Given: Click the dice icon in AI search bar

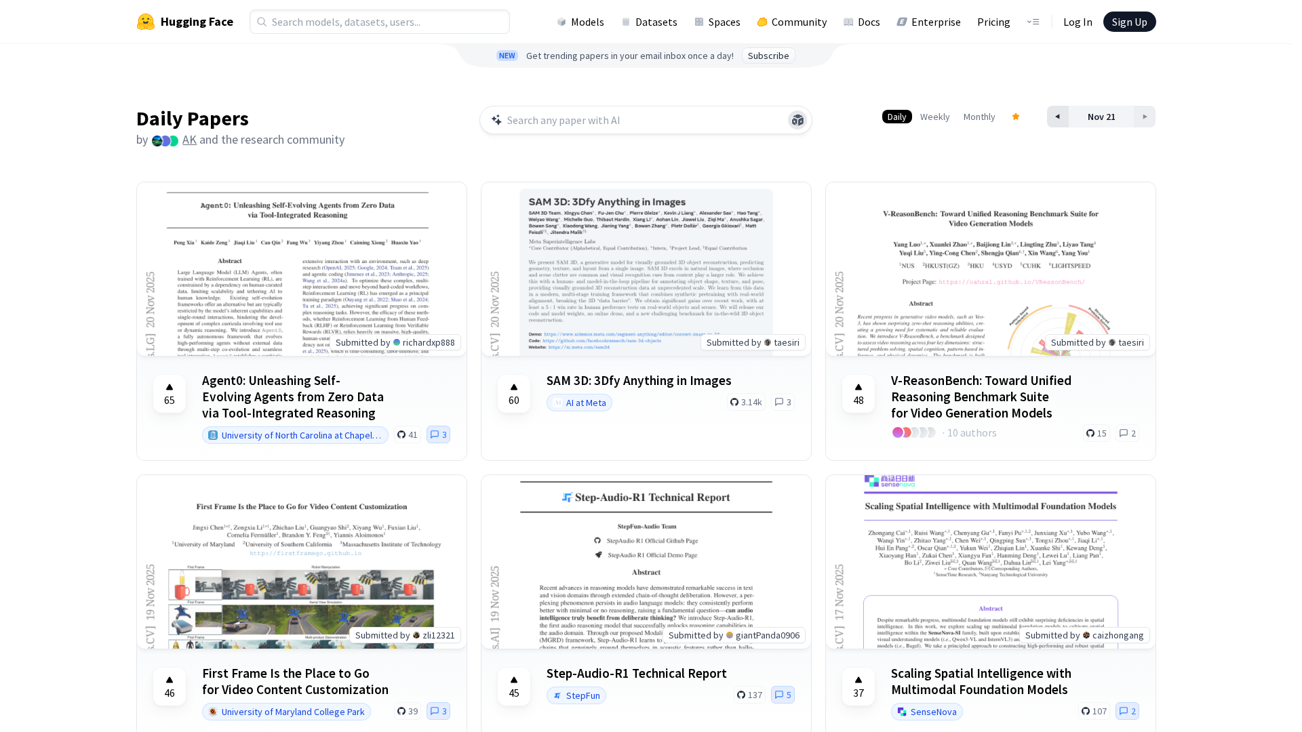Looking at the screenshot, I should pos(797,121).
